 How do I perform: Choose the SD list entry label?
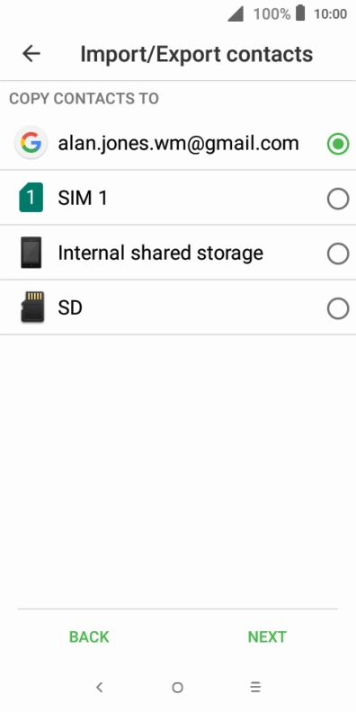(70, 307)
